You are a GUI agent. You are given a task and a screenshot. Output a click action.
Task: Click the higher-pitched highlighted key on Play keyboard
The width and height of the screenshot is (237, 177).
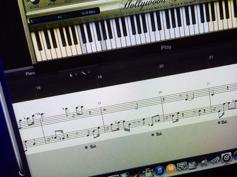point(104,46)
